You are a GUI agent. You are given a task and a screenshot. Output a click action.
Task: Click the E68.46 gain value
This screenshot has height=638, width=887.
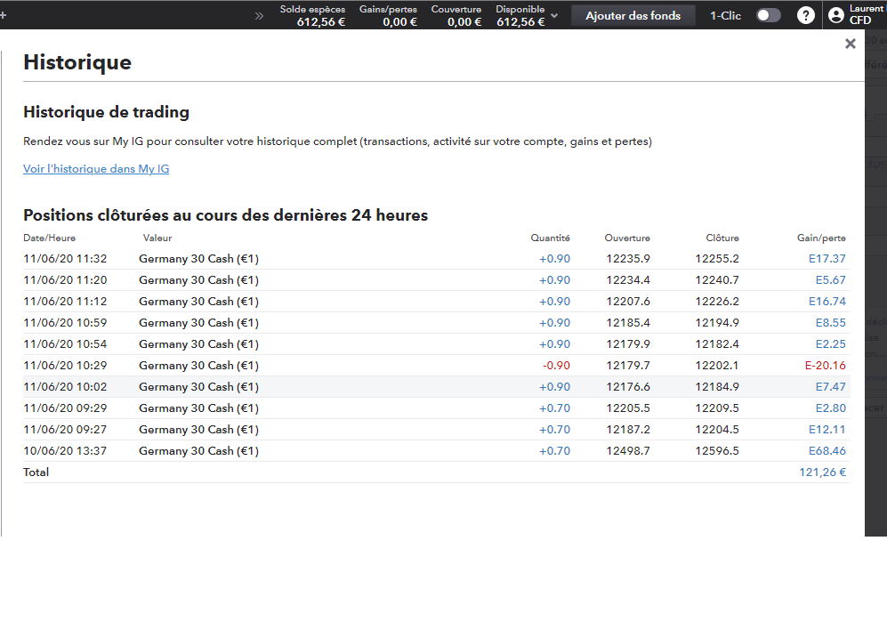827,451
